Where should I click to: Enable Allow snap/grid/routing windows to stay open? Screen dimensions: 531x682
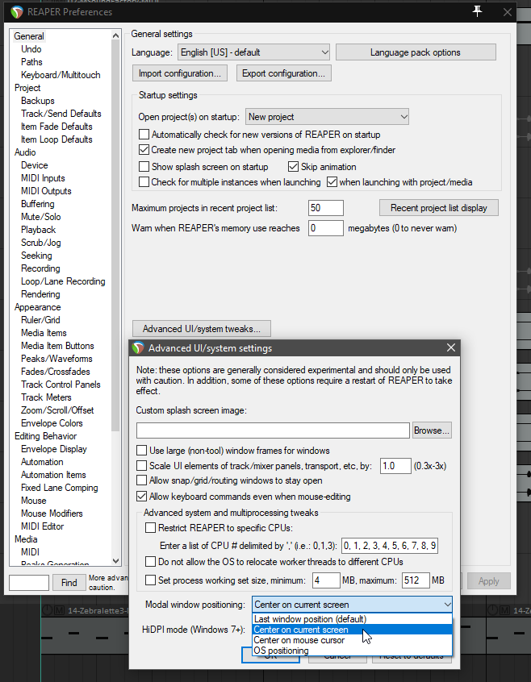pyautogui.click(x=142, y=480)
